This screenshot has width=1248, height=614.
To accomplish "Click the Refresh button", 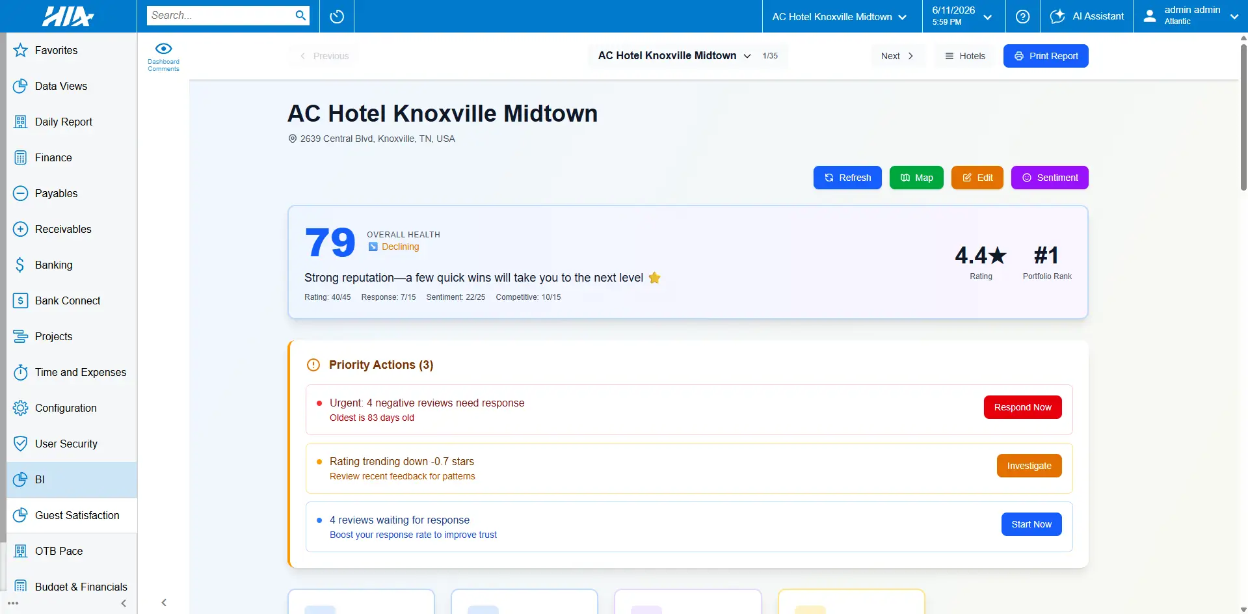I will point(847,178).
